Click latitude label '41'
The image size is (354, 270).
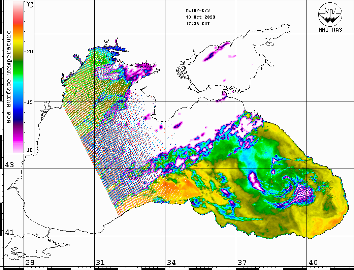(9, 232)
